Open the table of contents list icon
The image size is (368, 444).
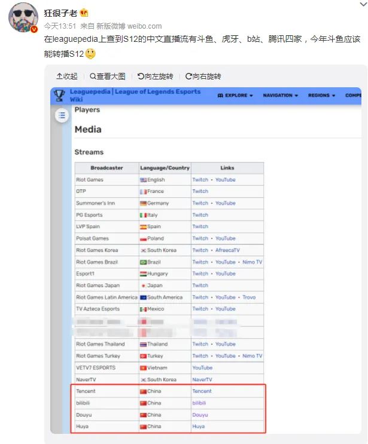point(62,116)
